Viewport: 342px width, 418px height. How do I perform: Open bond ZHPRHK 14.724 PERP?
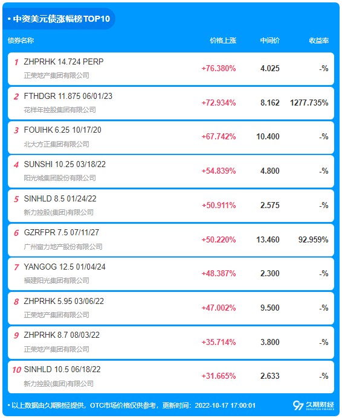(171, 69)
